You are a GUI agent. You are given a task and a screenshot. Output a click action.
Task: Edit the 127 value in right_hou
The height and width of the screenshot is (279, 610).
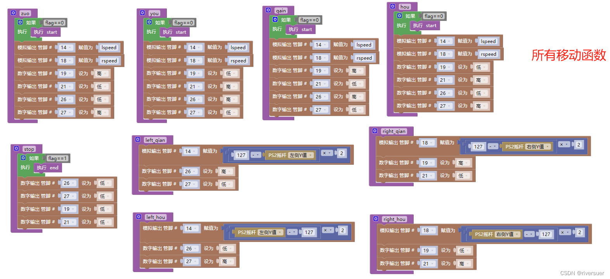(x=546, y=234)
